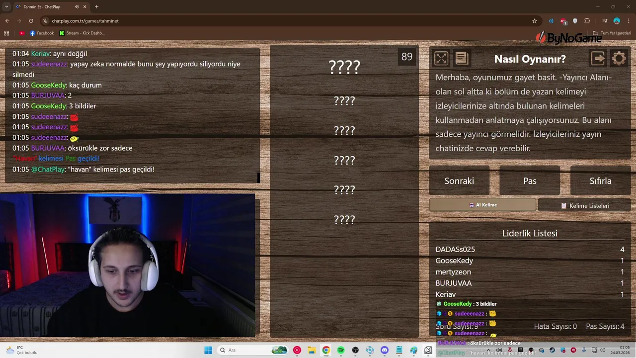Image resolution: width=636 pixels, height=358 pixels.
Task: Click the exit/logout arrow icon
Action: [x=598, y=59]
